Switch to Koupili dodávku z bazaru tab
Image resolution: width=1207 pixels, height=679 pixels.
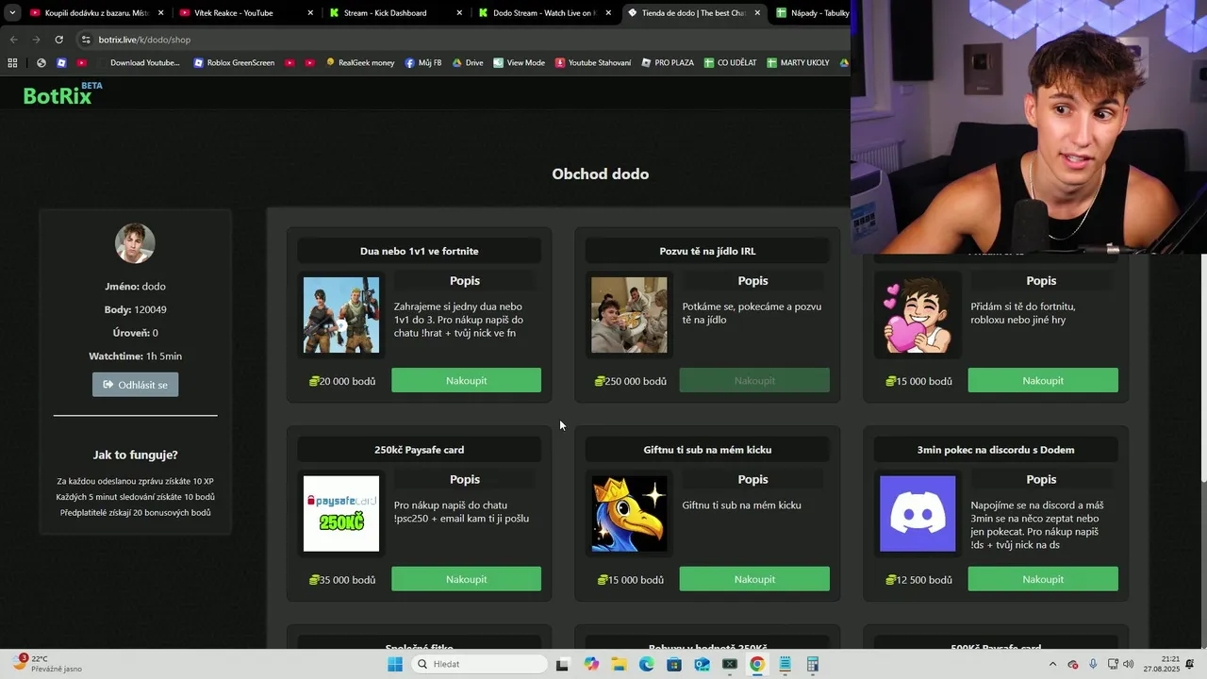[x=90, y=13]
